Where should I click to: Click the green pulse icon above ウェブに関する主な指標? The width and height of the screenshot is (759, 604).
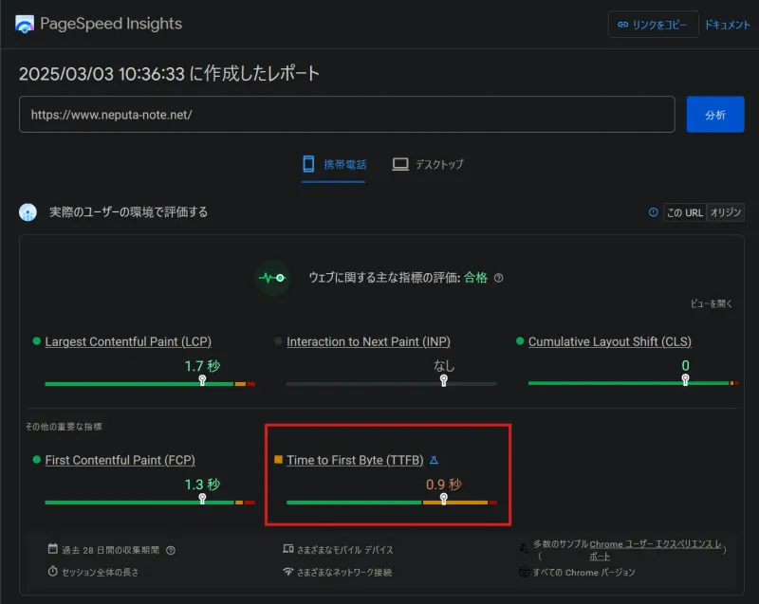[273, 277]
